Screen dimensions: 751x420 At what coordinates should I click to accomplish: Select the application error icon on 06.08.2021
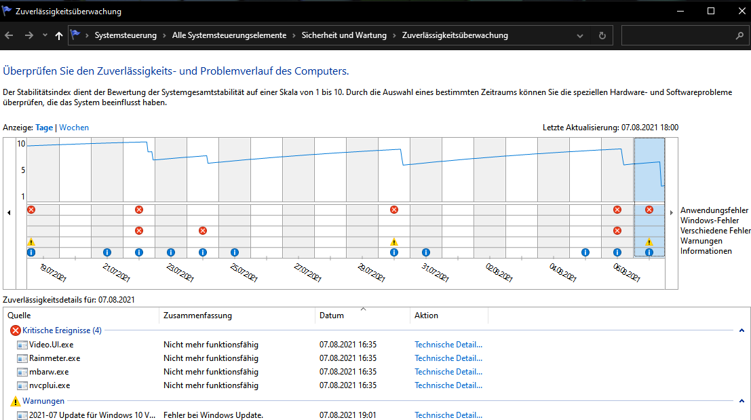[617, 210]
